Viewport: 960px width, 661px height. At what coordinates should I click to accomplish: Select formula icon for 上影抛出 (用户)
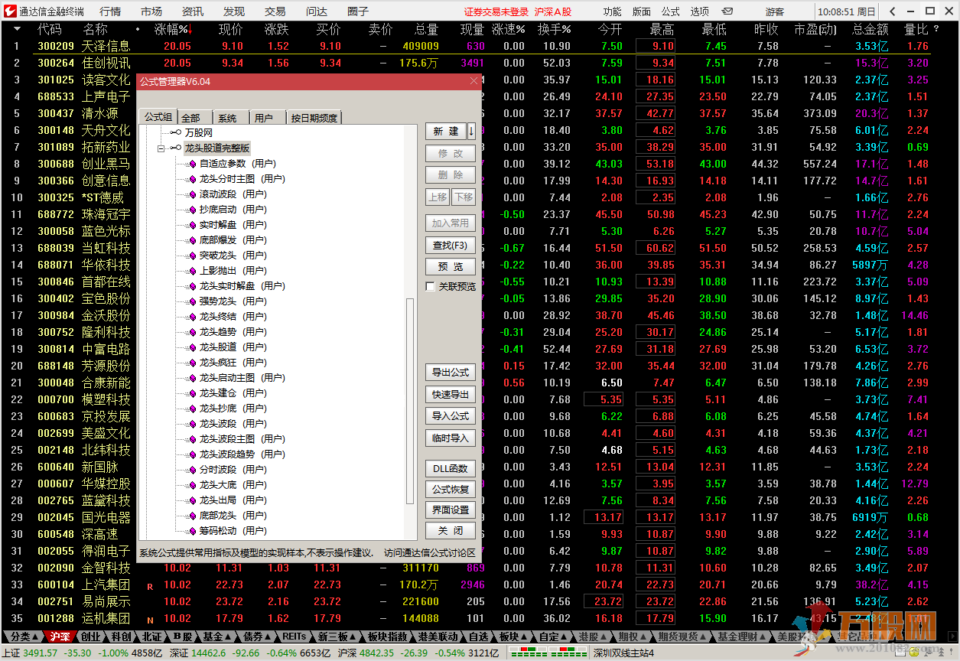tap(192, 270)
